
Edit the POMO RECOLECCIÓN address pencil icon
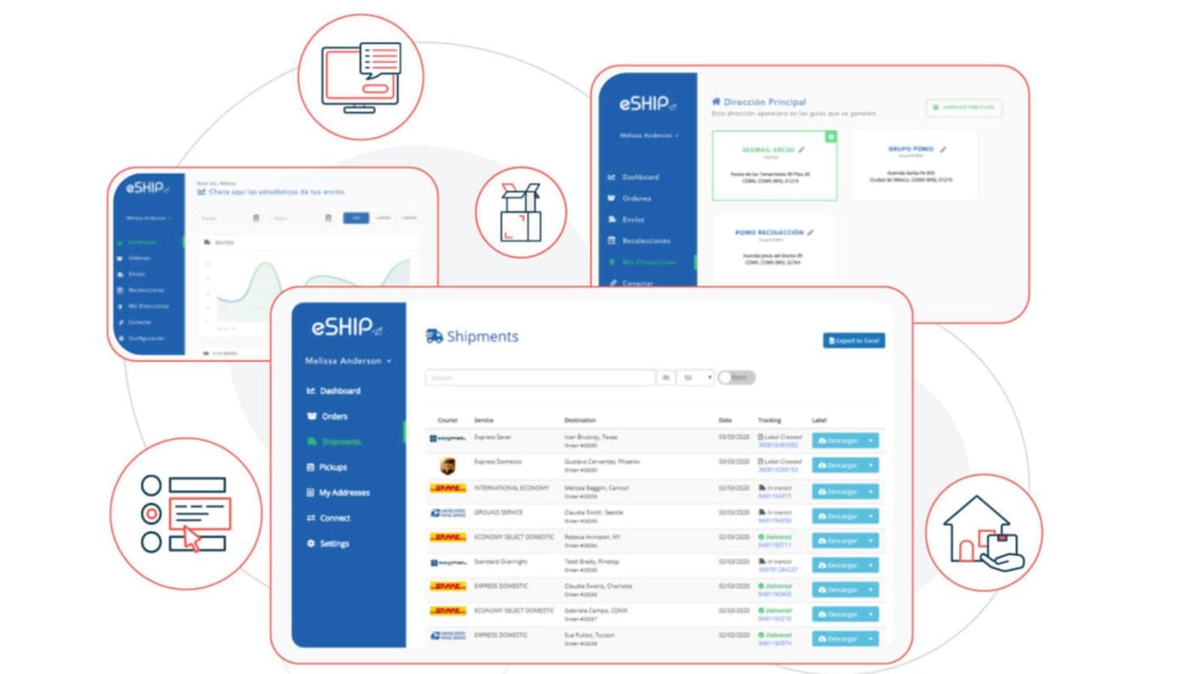(x=810, y=232)
